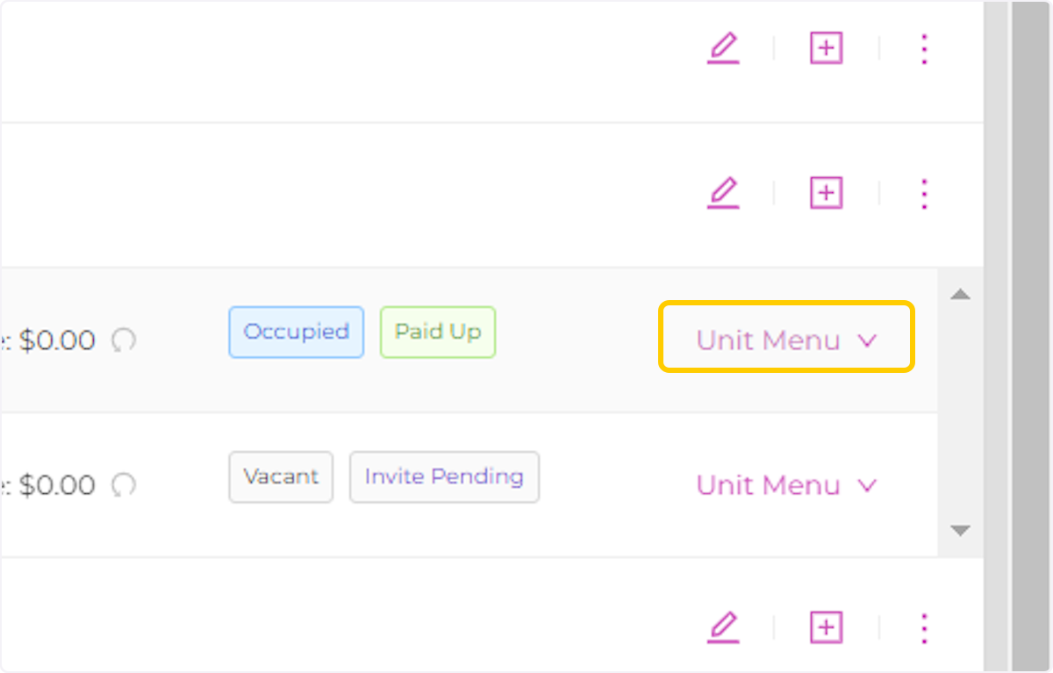Click the add (plus) icon in the top row
This screenshot has width=1053, height=673.
(x=825, y=48)
